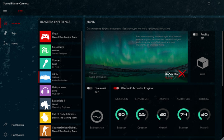Image resolution: width=224 pixels, height=140 pixels.
Task: Select the Игра gamepad profile icon
Action: click(45, 37)
